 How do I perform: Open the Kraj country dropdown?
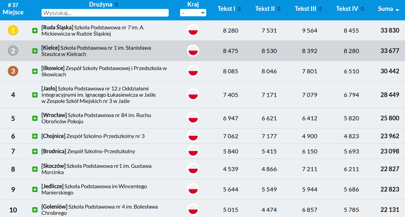point(193,13)
